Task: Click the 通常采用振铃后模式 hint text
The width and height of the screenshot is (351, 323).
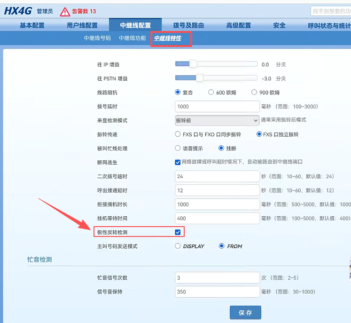Action: (x=283, y=120)
